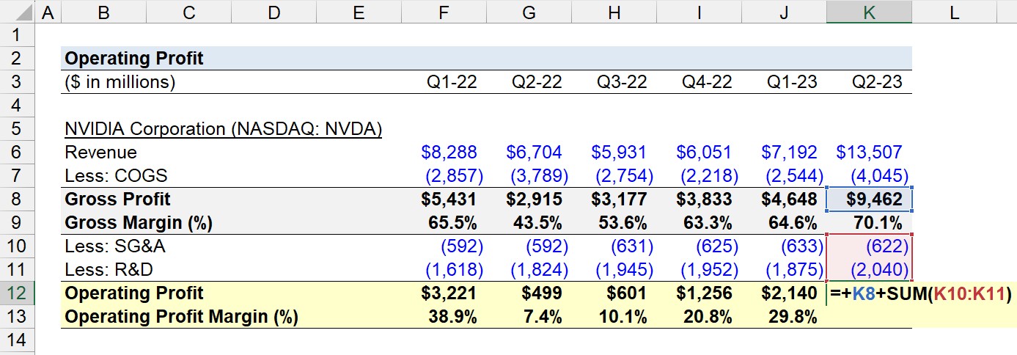Select the empty Q2-23 Operating Profit Margin cell

click(x=870, y=317)
